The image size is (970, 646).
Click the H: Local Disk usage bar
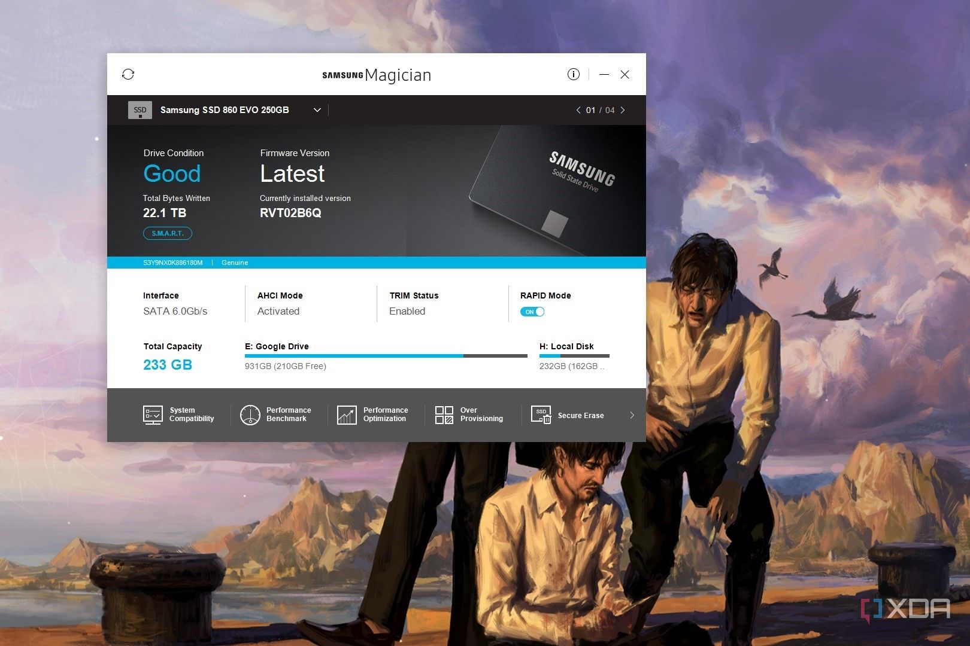click(574, 356)
